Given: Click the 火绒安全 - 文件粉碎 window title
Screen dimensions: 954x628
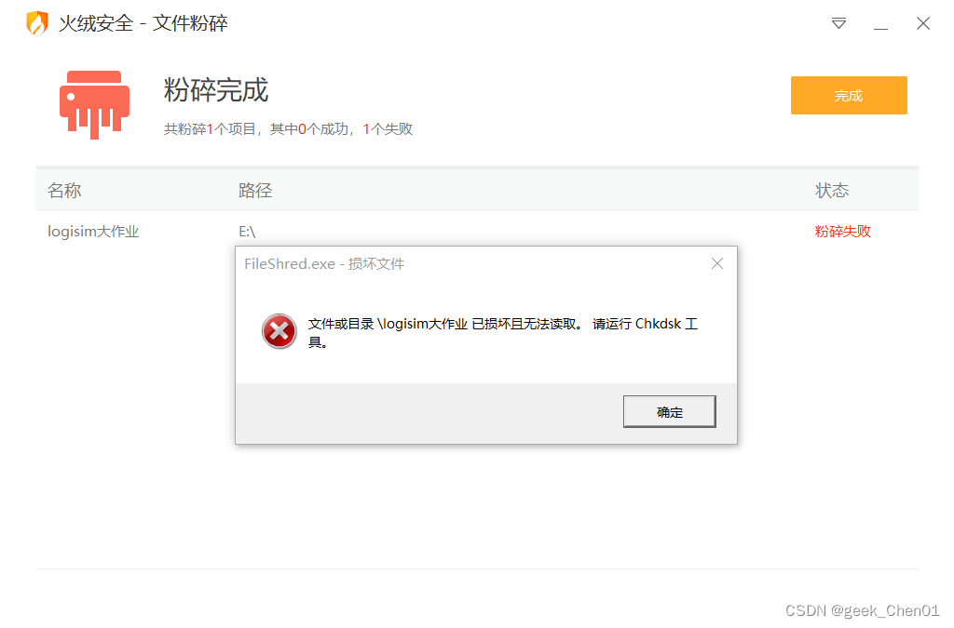Looking at the screenshot, I should [143, 23].
